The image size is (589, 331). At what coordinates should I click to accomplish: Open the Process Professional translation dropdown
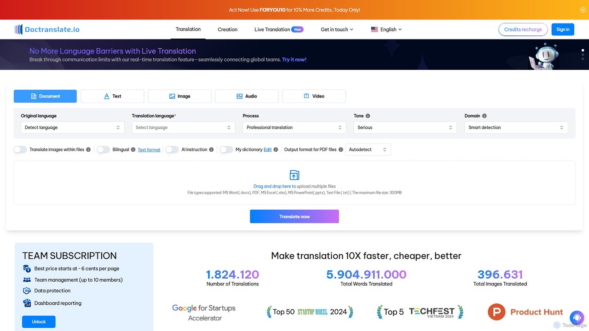(x=294, y=127)
